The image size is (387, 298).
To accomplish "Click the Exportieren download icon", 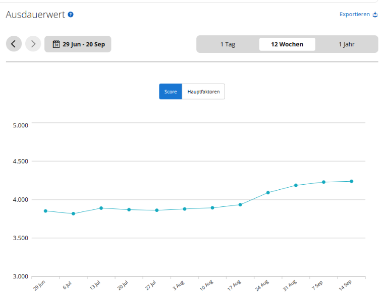I will (x=375, y=15).
